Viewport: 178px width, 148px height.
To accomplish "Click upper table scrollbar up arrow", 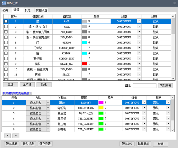I will click(x=173, y=16).
